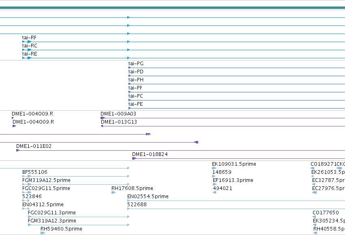The height and width of the screenshot is (235, 345).
Task: Select the tai-RC transcript label
Action: 30,46
